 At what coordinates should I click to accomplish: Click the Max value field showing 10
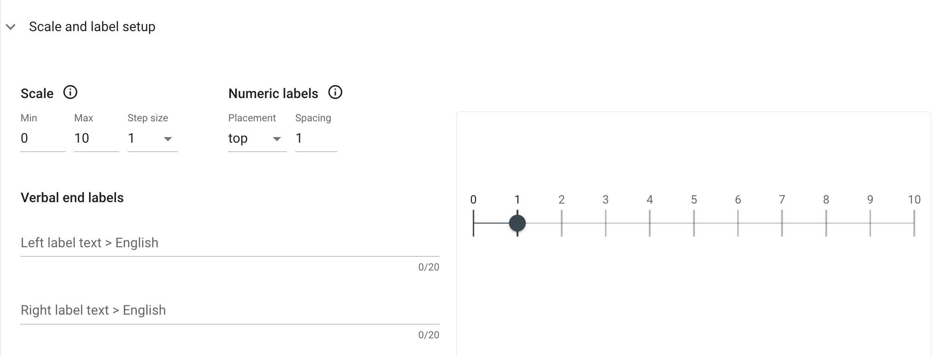point(95,138)
